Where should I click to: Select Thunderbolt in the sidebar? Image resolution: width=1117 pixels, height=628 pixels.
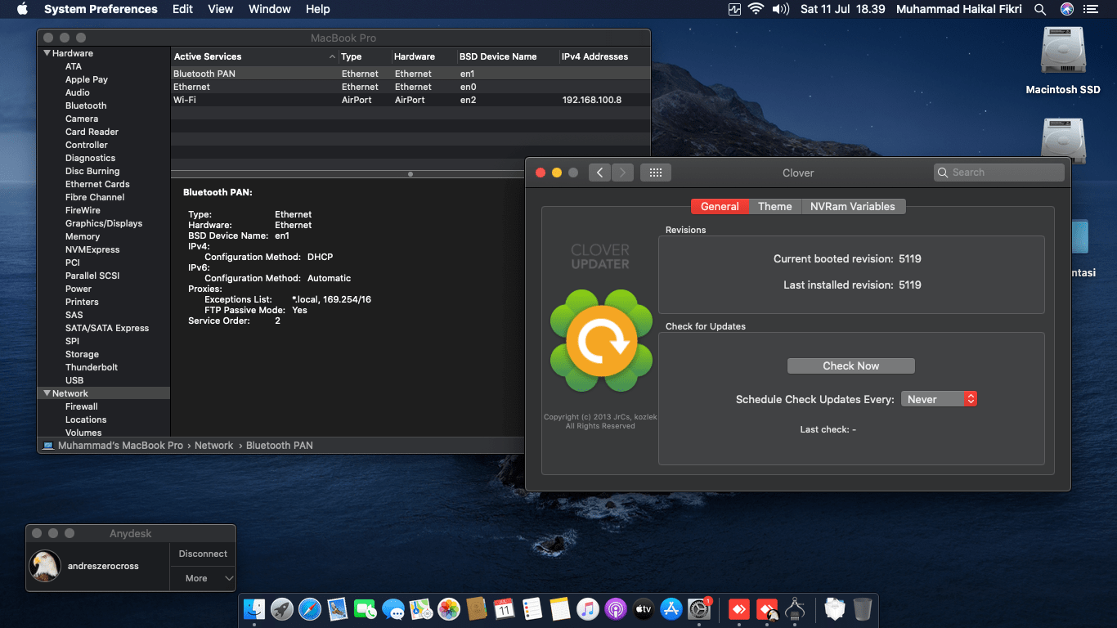pyautogui.click(x=92, y=367)
